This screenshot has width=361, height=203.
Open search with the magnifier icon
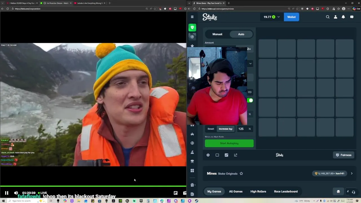click(x=328, y=17)
